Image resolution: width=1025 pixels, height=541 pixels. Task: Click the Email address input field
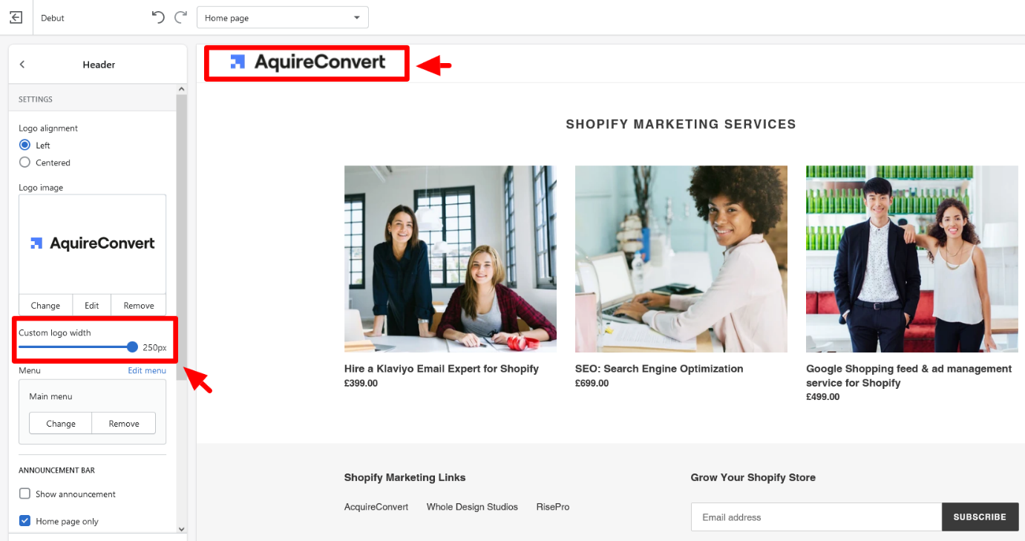click(816, 517)
